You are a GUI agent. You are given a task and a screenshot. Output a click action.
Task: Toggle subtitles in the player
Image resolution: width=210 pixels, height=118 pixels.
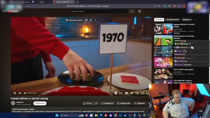(126, 93)
